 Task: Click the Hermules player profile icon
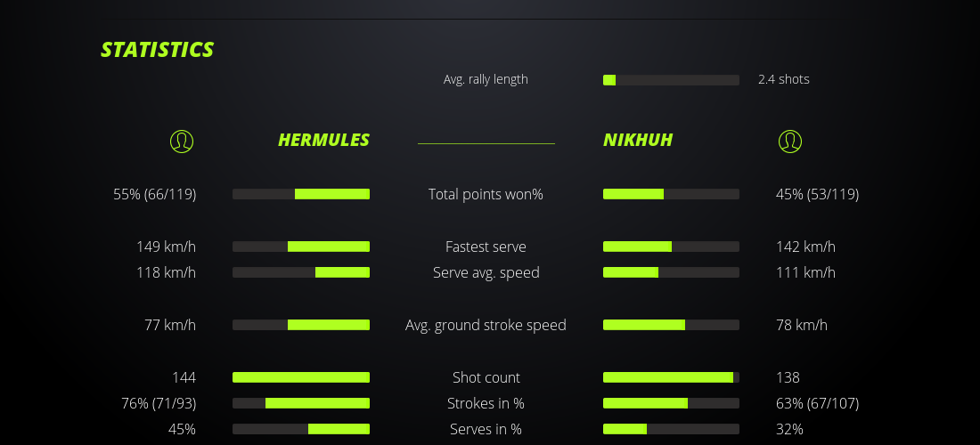coord(181,141)
